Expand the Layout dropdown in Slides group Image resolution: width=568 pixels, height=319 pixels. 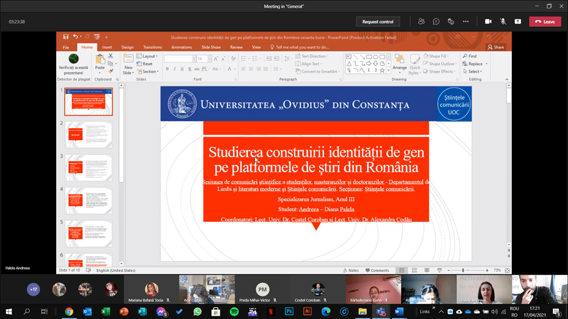pos(149,56)
